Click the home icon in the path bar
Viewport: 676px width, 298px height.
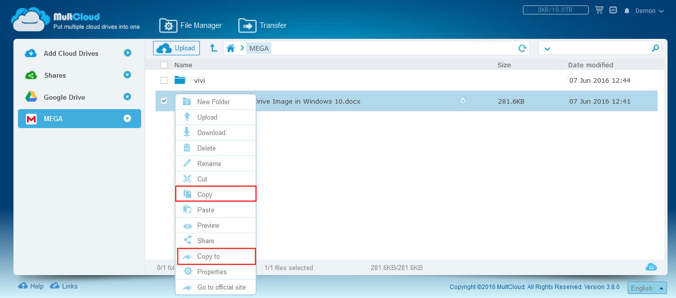pyautogui.click(x=230, y=48)
